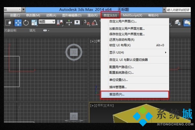Open the 动画(A) menu
Image resolution: width=195 pixels, height=130 pixels.
coord(51,15)
